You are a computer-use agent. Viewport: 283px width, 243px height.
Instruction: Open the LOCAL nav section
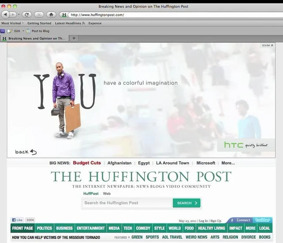[264, 228]
